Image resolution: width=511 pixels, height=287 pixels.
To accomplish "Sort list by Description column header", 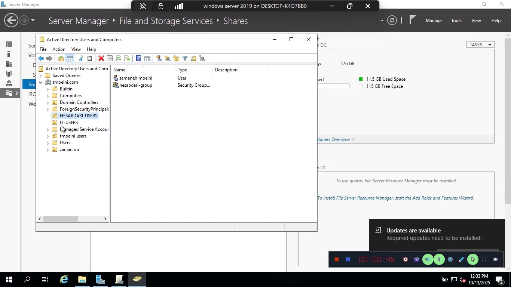I will (x=241, y=70).
